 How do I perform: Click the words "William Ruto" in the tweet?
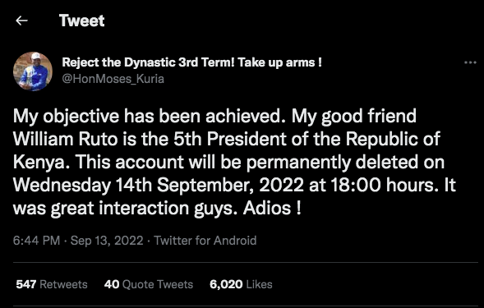pos(66,139)
